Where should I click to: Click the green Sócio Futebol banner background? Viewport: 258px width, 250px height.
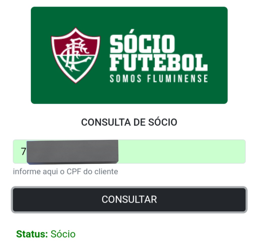click(129, 95)
